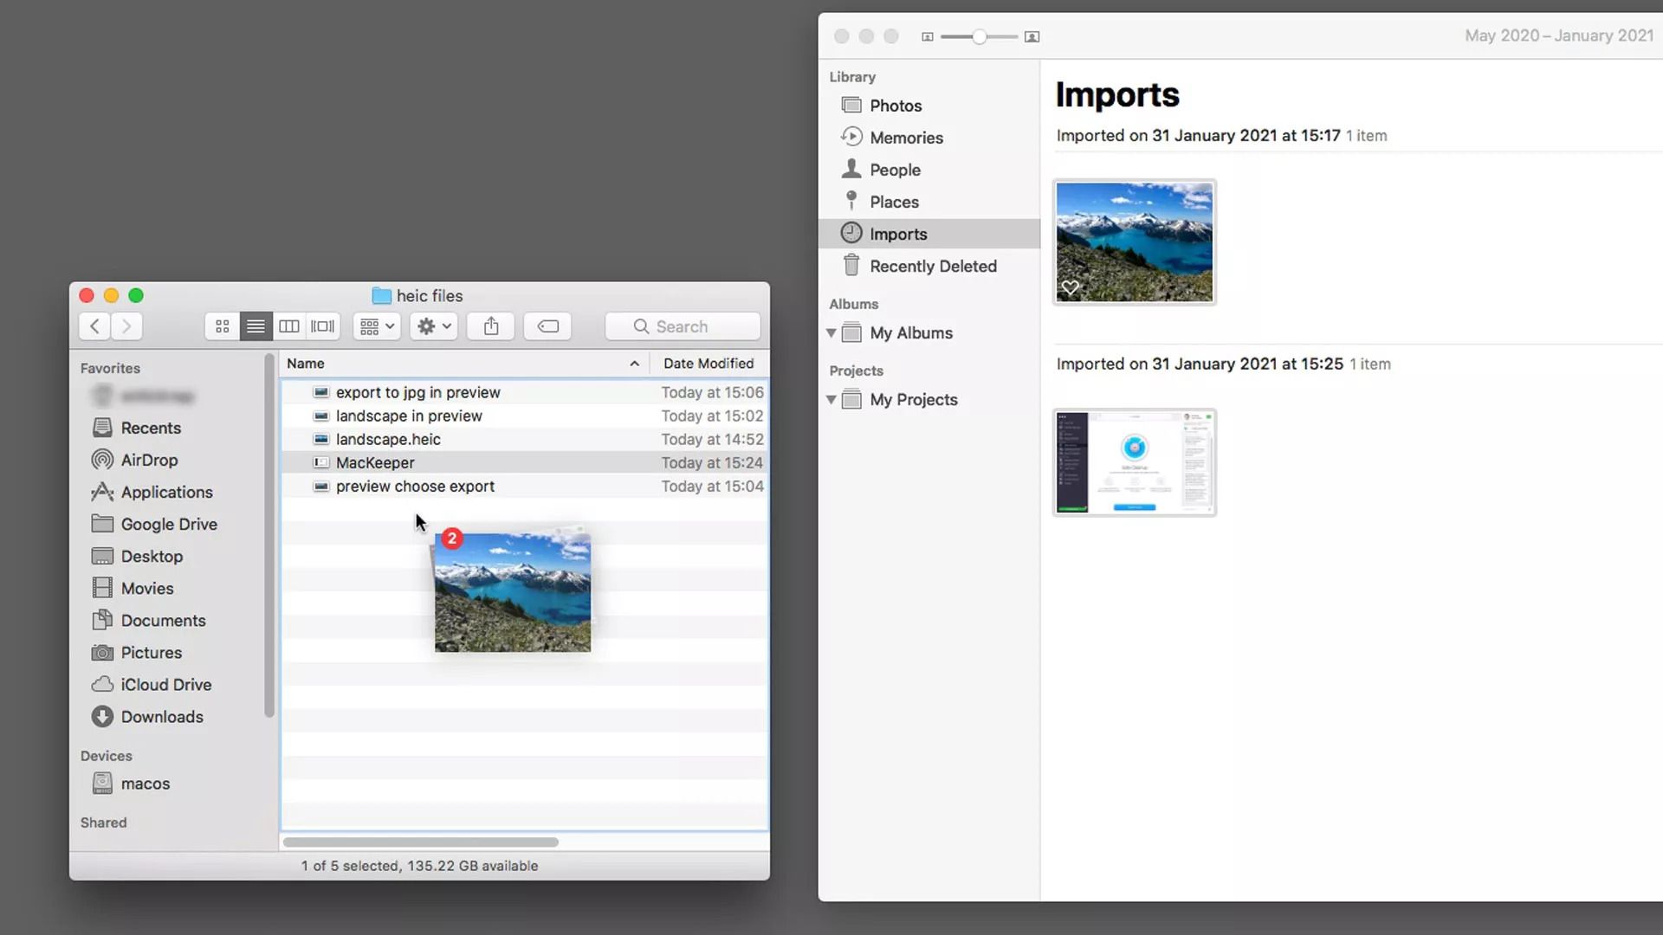Click the MacKeeper entry in Finder list

click(375, 461)
